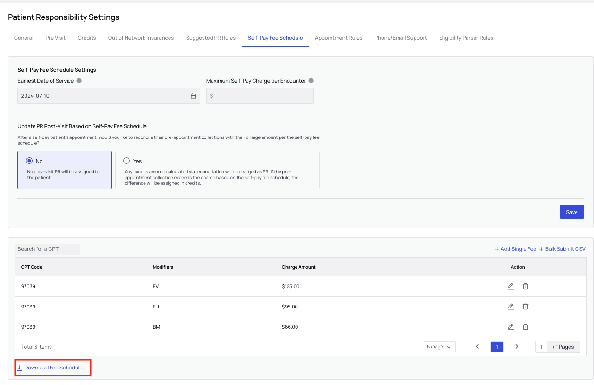This screenshot has width=594, height=385.
Task: Switch to Suggested PR Rules tab
Action: (211, 38)
